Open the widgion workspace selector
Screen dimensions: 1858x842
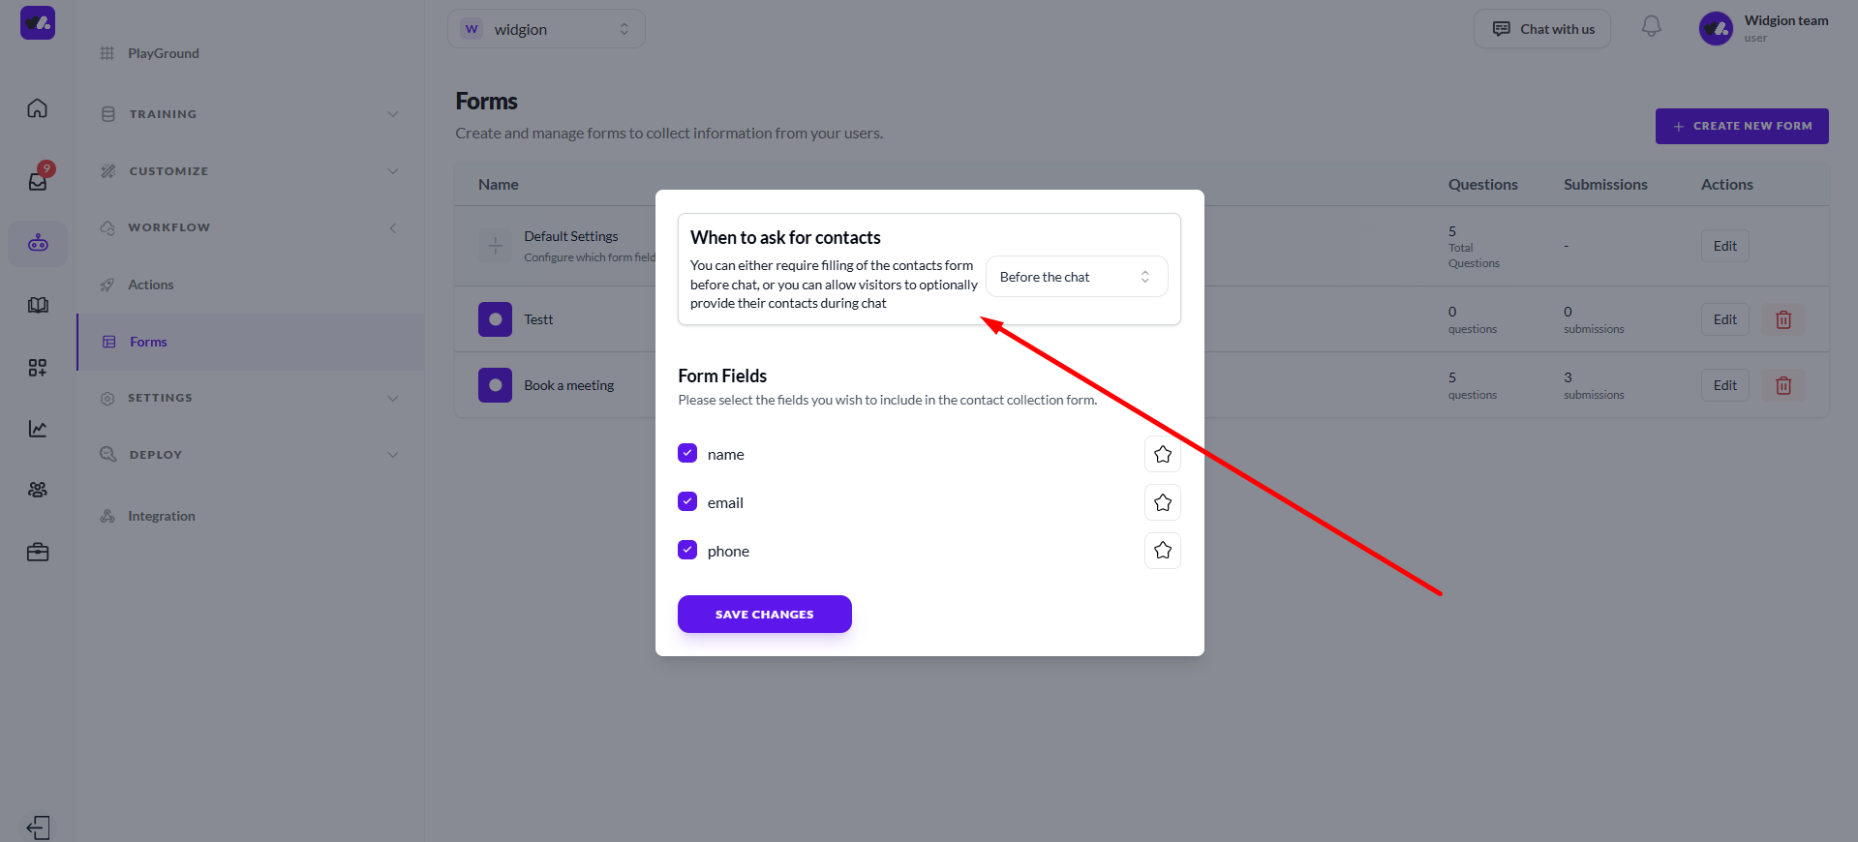[546, 29]
